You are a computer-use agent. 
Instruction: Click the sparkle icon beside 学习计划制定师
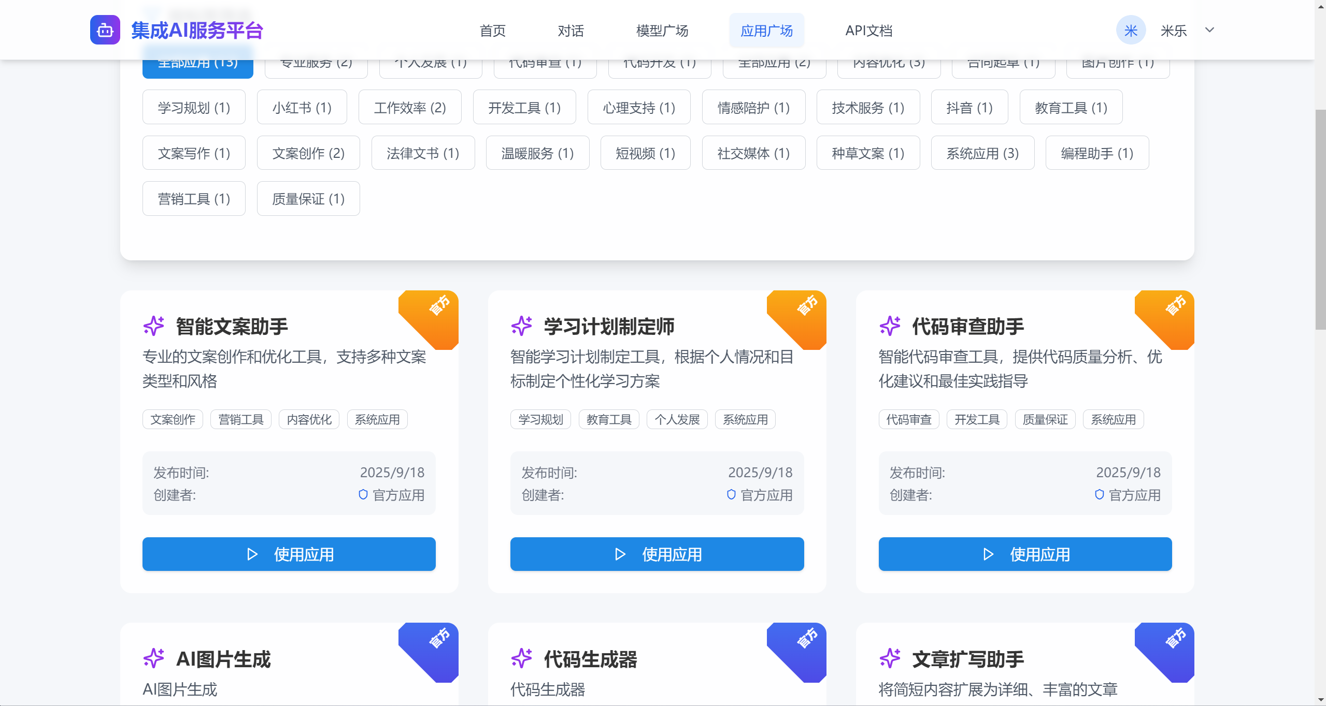521,326
